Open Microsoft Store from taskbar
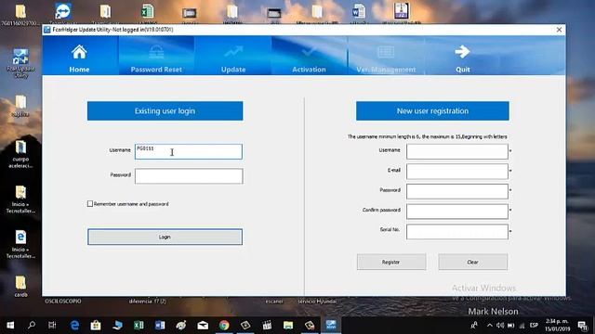 96,325
